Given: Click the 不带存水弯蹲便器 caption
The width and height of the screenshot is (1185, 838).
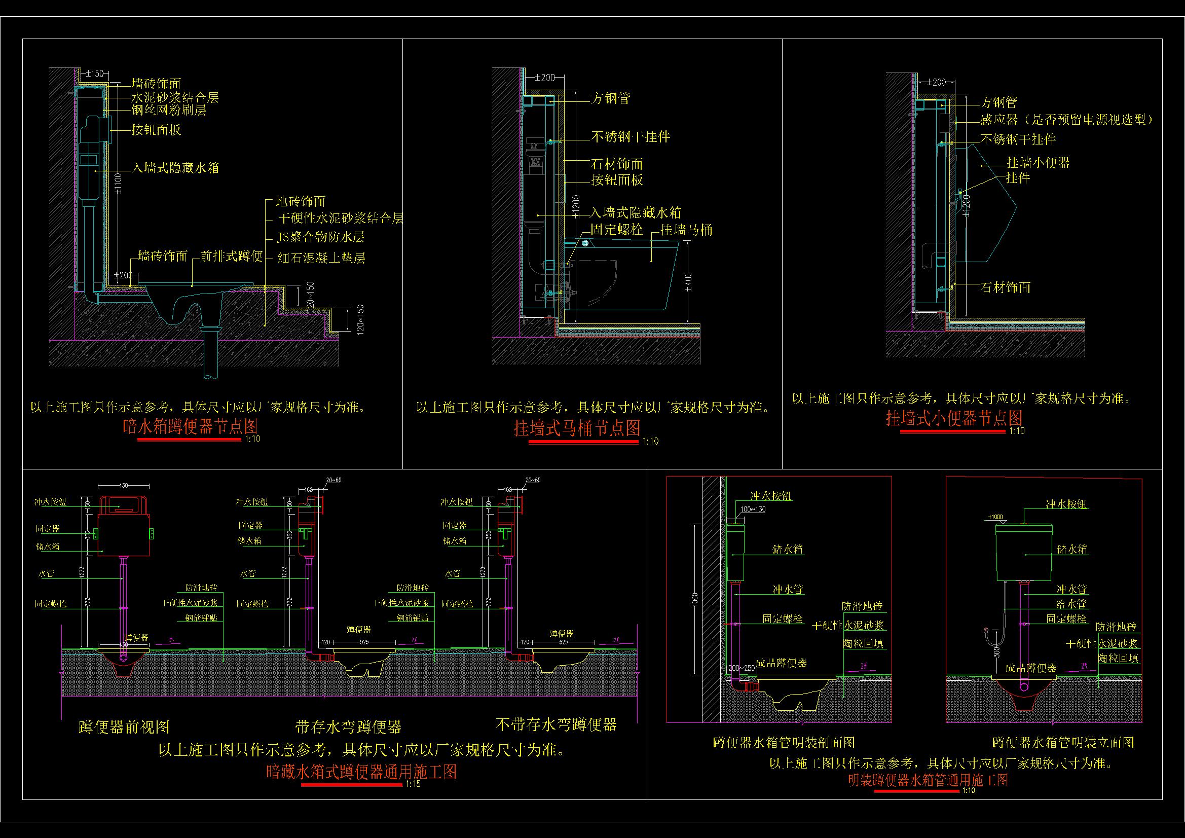Looking at the screenshot, I should point(556,724).
